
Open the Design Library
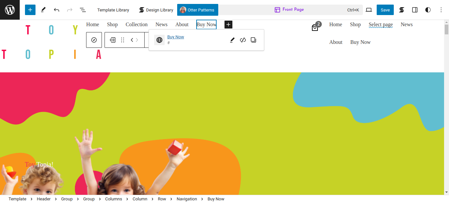[156, 10]
